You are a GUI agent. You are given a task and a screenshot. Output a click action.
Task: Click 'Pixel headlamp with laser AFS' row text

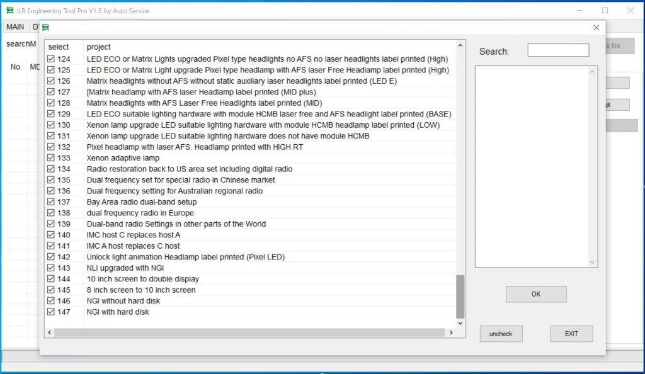click(195, 147)
